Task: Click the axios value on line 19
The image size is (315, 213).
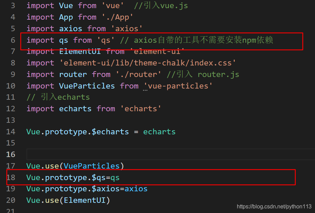Action: [x=136, y=189]
